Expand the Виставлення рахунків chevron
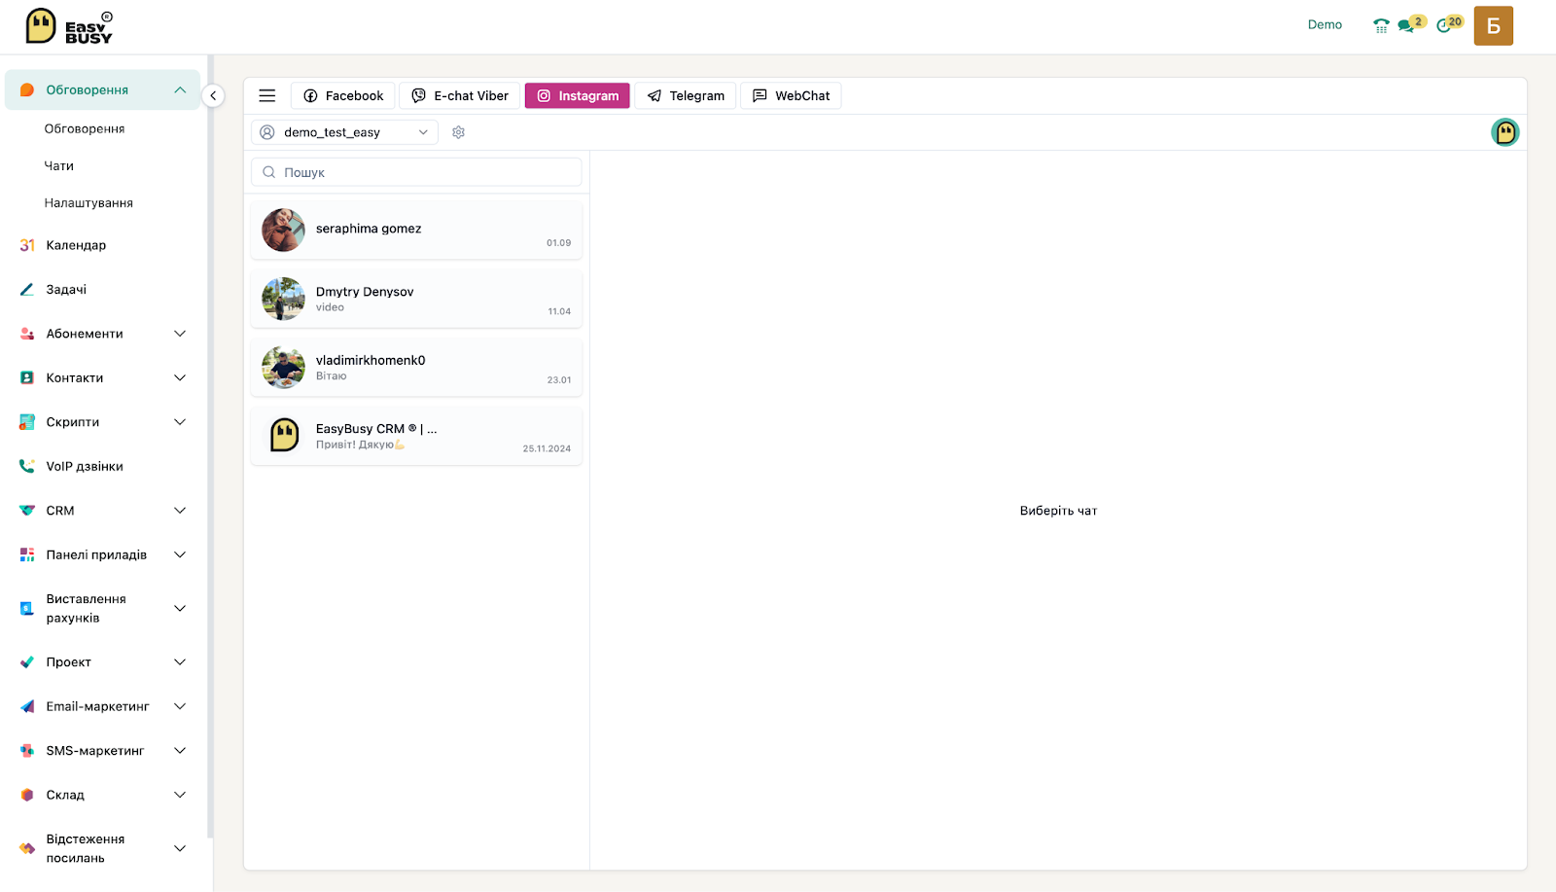Viewport: 1556px width, 892px height. (180, 609)
